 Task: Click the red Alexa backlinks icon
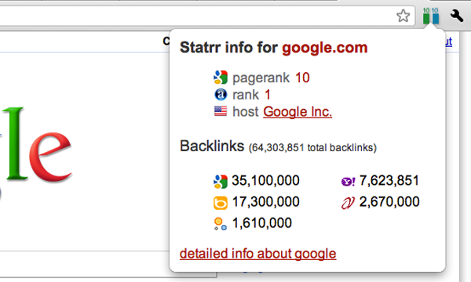click(348, 203)
